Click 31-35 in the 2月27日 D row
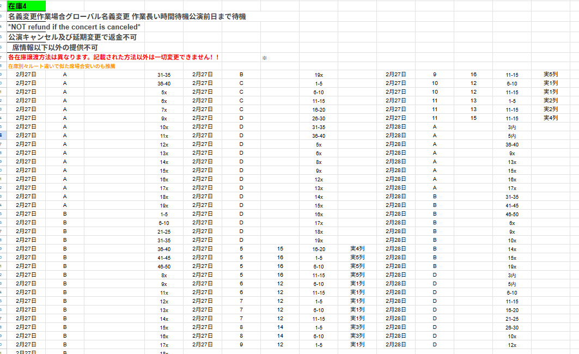The width and height of the screenshot is (579, 354). coord(319,127)
